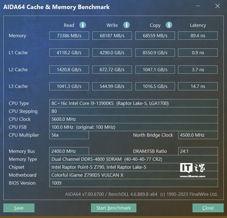The height and width of the screenshot is (218, 227).
Task: Close the window with the X icon
Action: [x=217, y=6]
